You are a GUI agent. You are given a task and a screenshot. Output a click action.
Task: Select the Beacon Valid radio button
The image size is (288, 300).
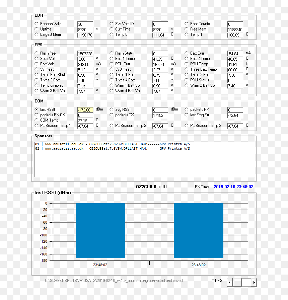point(37,24)
